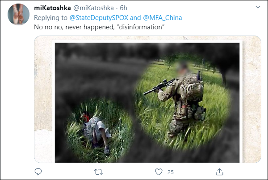Visit the @MFA_China mention link
Screen dimensions: 268x180
point(163,18)
